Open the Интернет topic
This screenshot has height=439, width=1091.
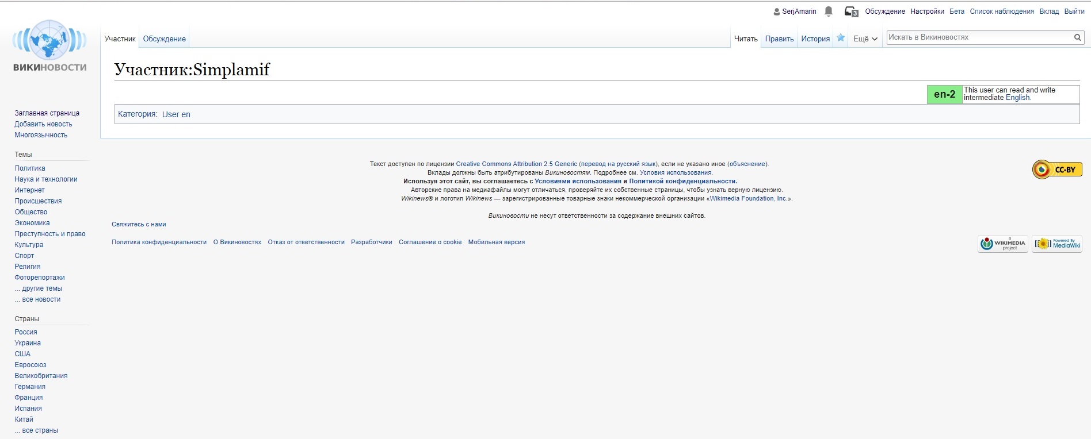pos(29,190)
